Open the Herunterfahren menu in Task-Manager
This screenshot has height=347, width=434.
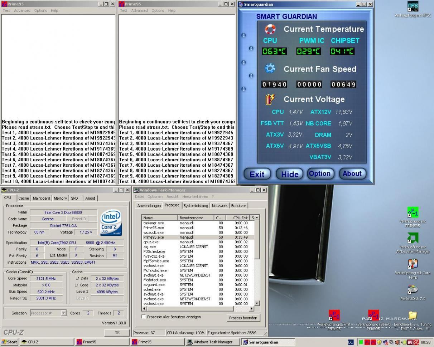click(195, 196)
